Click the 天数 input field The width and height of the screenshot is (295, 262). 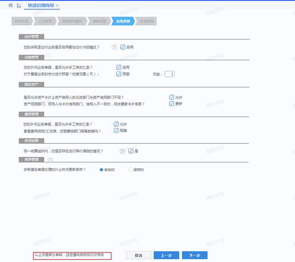pyautogui.click(x=169, y=74)
